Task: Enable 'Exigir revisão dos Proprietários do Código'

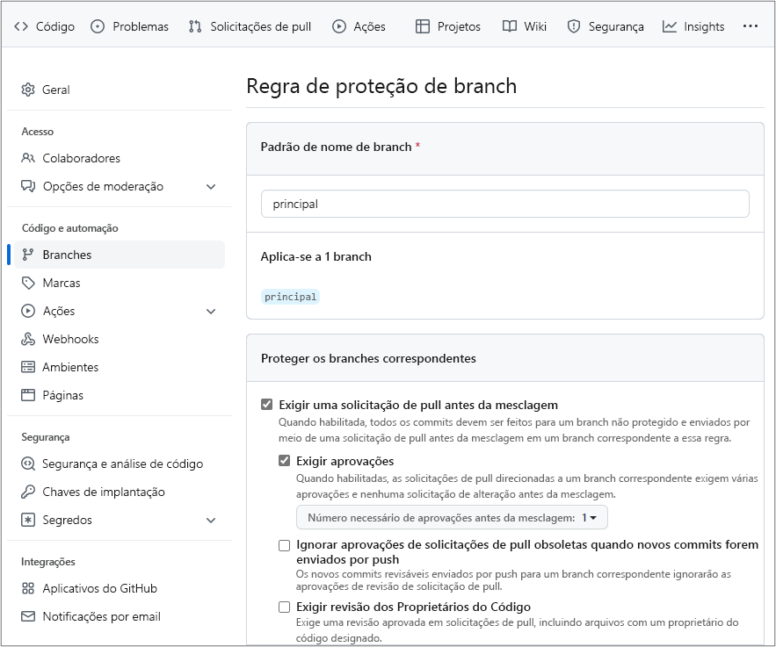Action: tap(284, 606)
